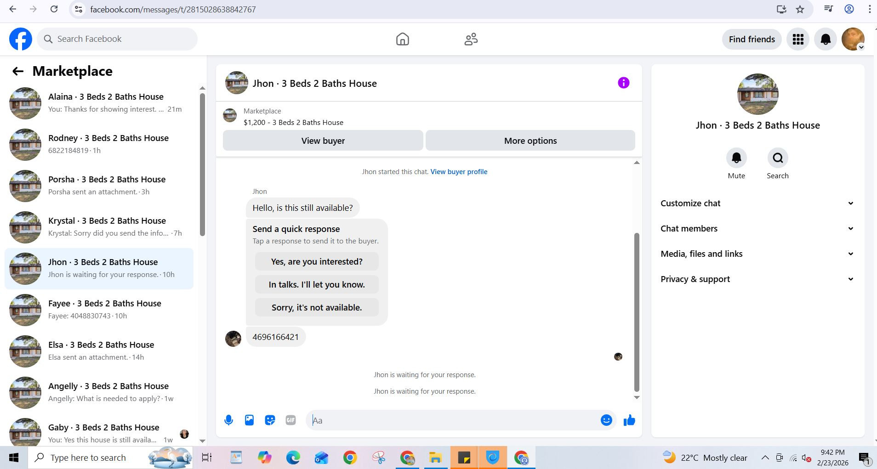This screenshot has width=877, height=469.
Task: Send a thumbs up like
Action: (629, 420)
